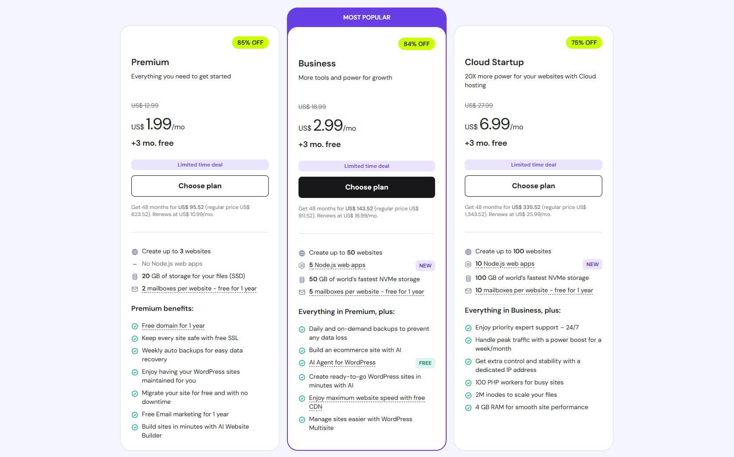The height and width of the screenshot is (457, 734).
Task: Click the checkmark icon beside Free domain benefit
Action: [134, 326]
